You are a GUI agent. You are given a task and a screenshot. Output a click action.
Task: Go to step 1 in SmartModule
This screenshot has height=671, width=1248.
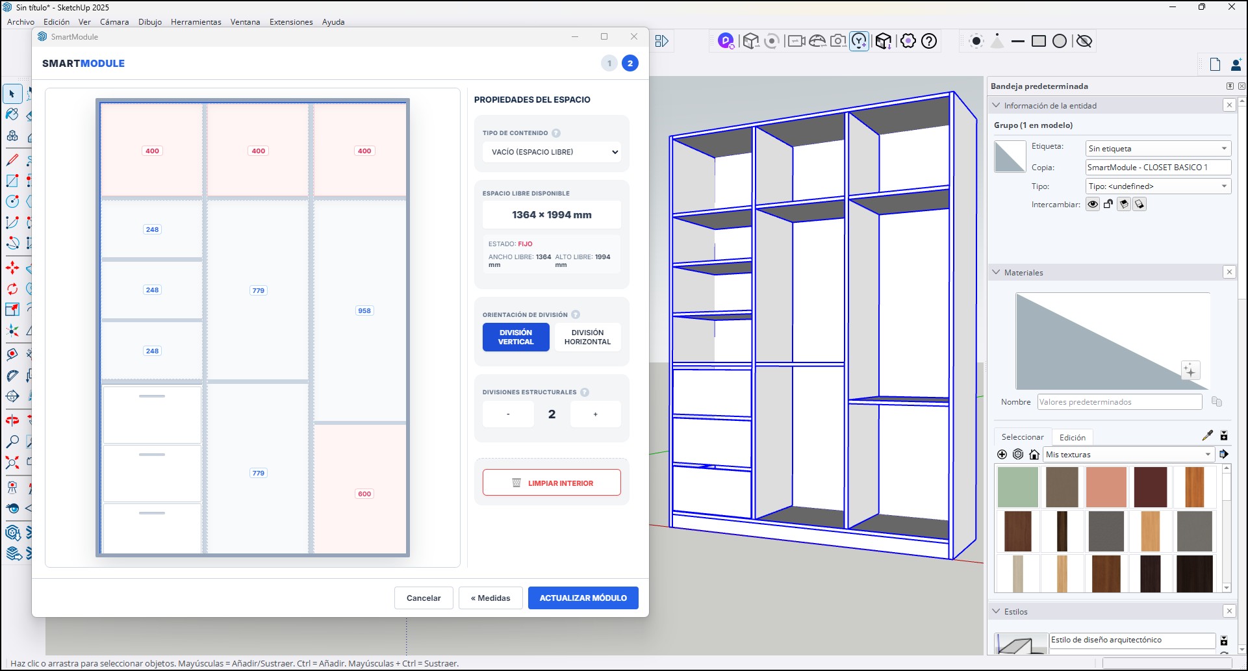click(609, 64)
